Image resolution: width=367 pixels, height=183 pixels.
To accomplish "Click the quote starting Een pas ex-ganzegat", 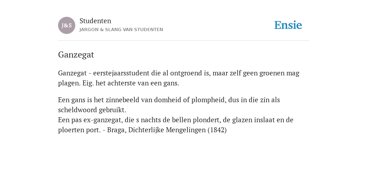I will point(176,125).
